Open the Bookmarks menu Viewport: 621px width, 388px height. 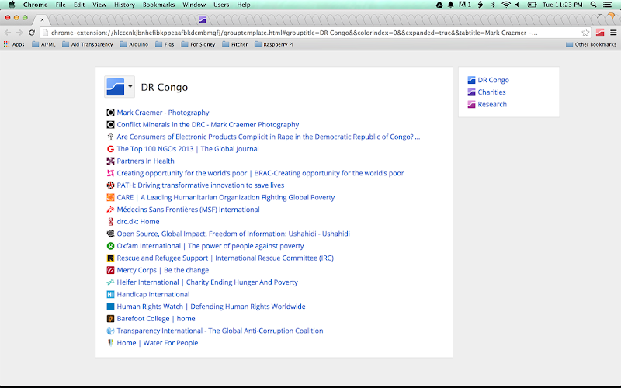click(158, 5)
